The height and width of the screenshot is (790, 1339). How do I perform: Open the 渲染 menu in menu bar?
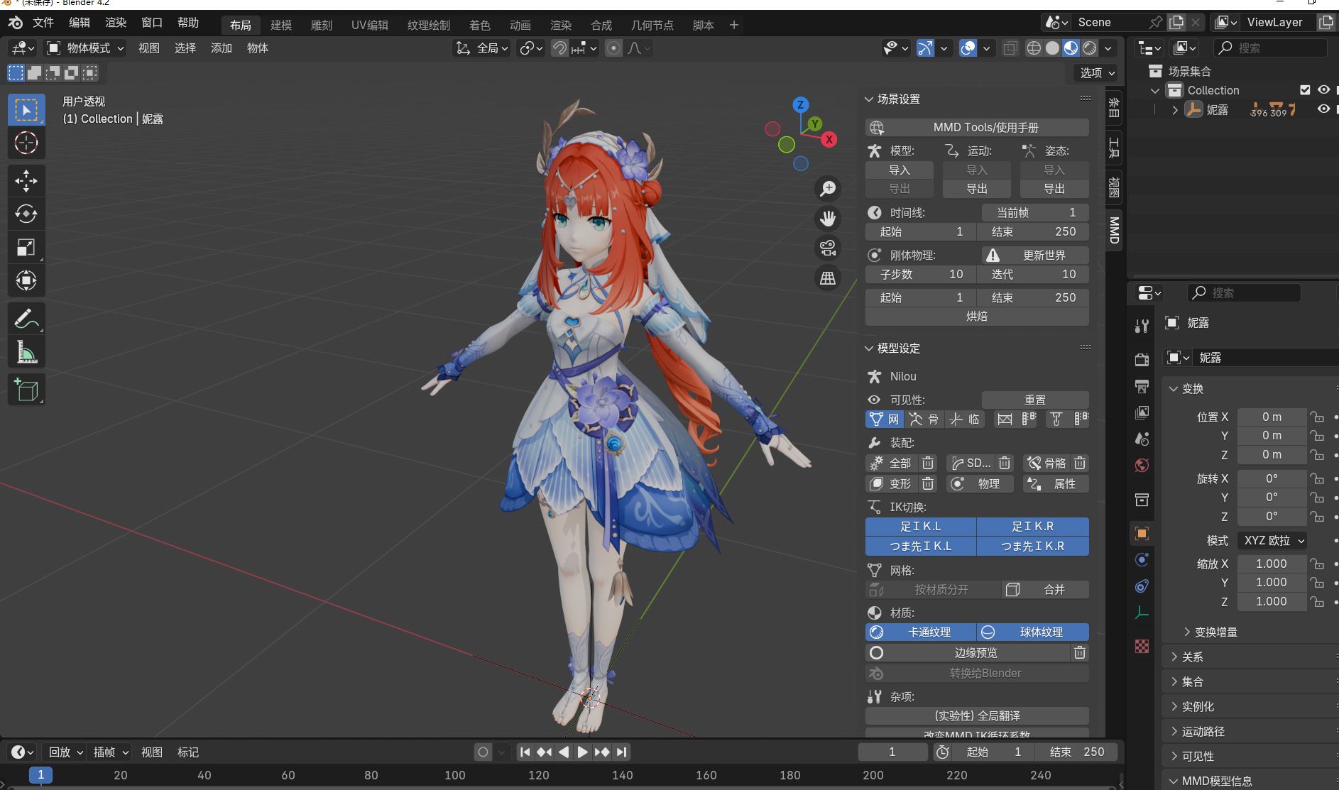116,23
